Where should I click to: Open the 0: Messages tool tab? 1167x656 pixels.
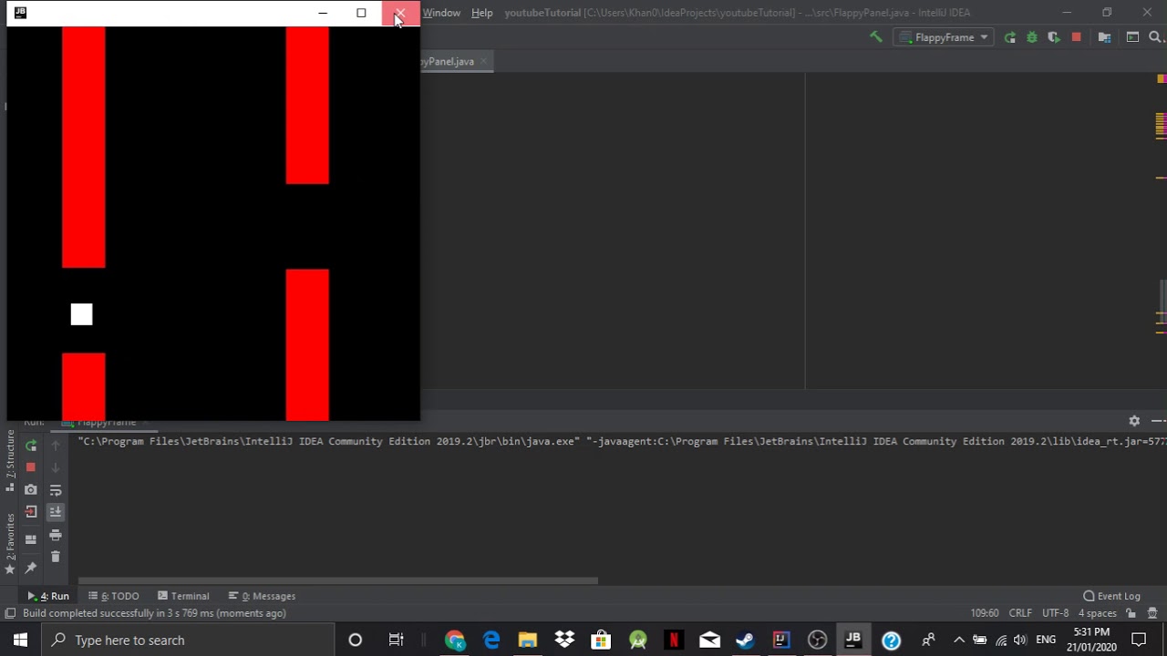pyautogui.click(x=262, y=596)
